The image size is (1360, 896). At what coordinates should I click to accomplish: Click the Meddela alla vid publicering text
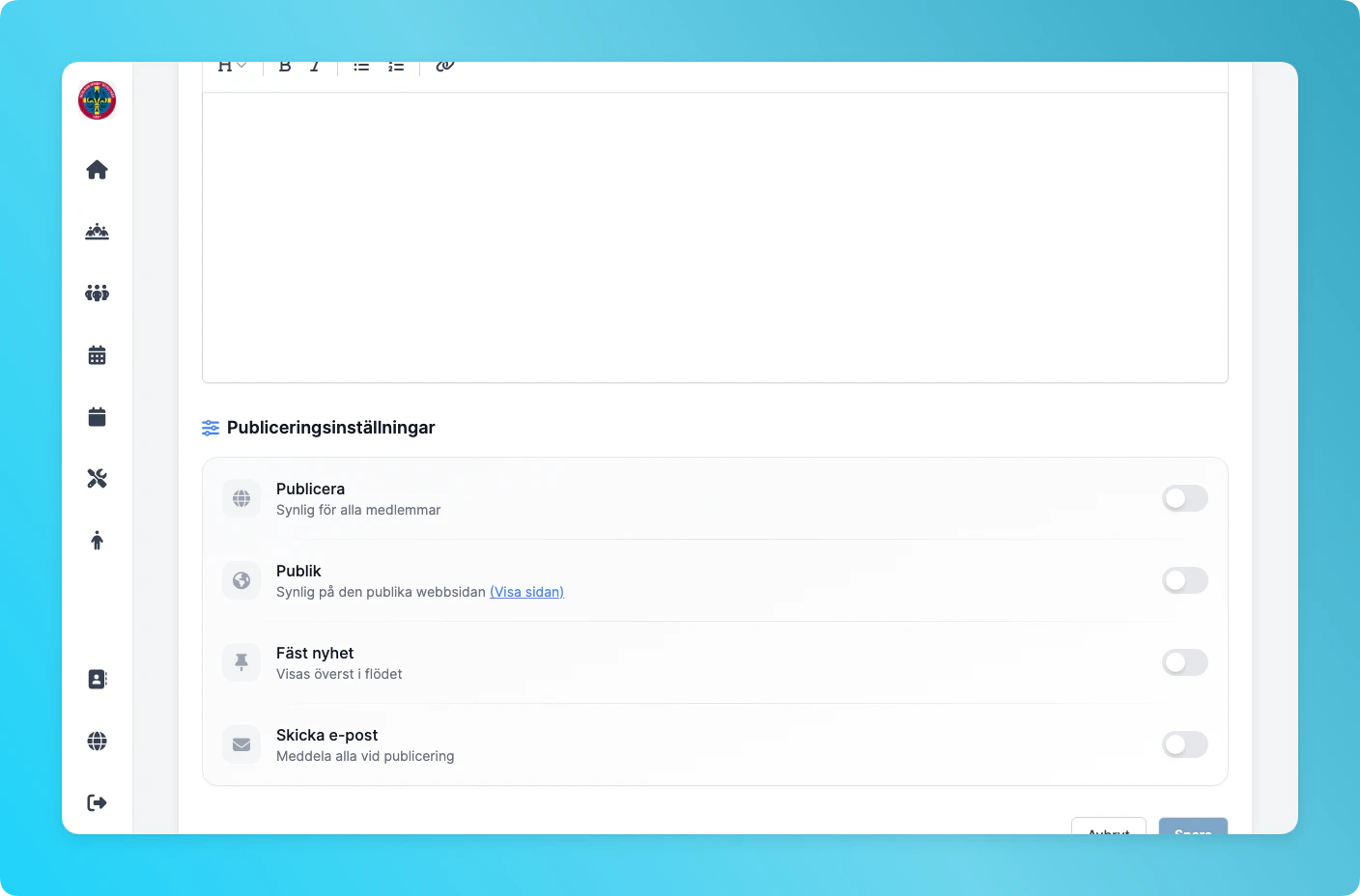click(365, 756)
